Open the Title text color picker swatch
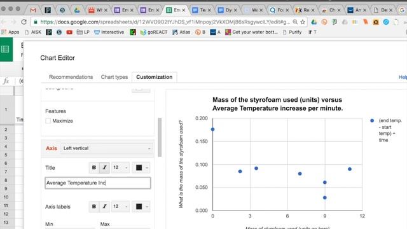Image resolution: width=407 pixels, height=229 pixels. coord(141,167)
